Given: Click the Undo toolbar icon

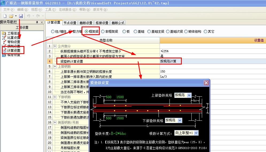Looking at the screenshot, I should click(29, 16).
